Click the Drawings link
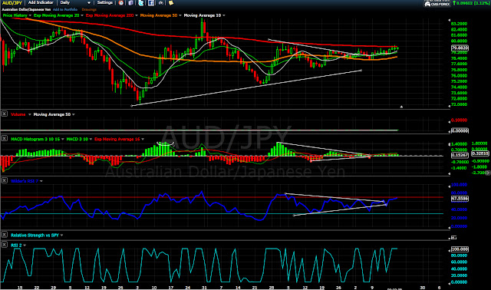 [x=89, y=10]
